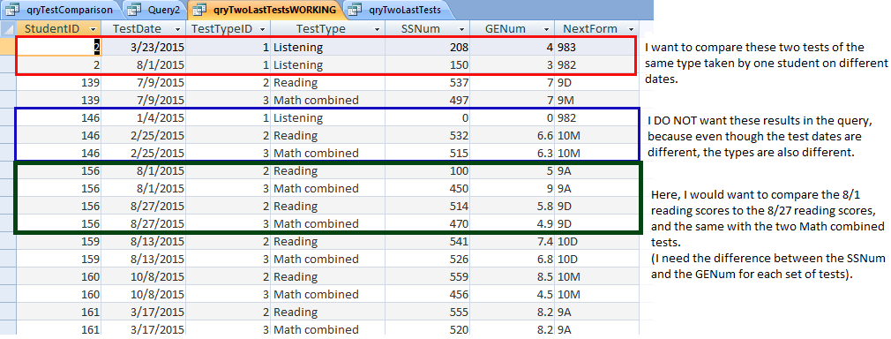This screenshot has height=339, width=891.
Task: Expand the TestTypeID column dropdown arrow
Action: tap(263, 29)
